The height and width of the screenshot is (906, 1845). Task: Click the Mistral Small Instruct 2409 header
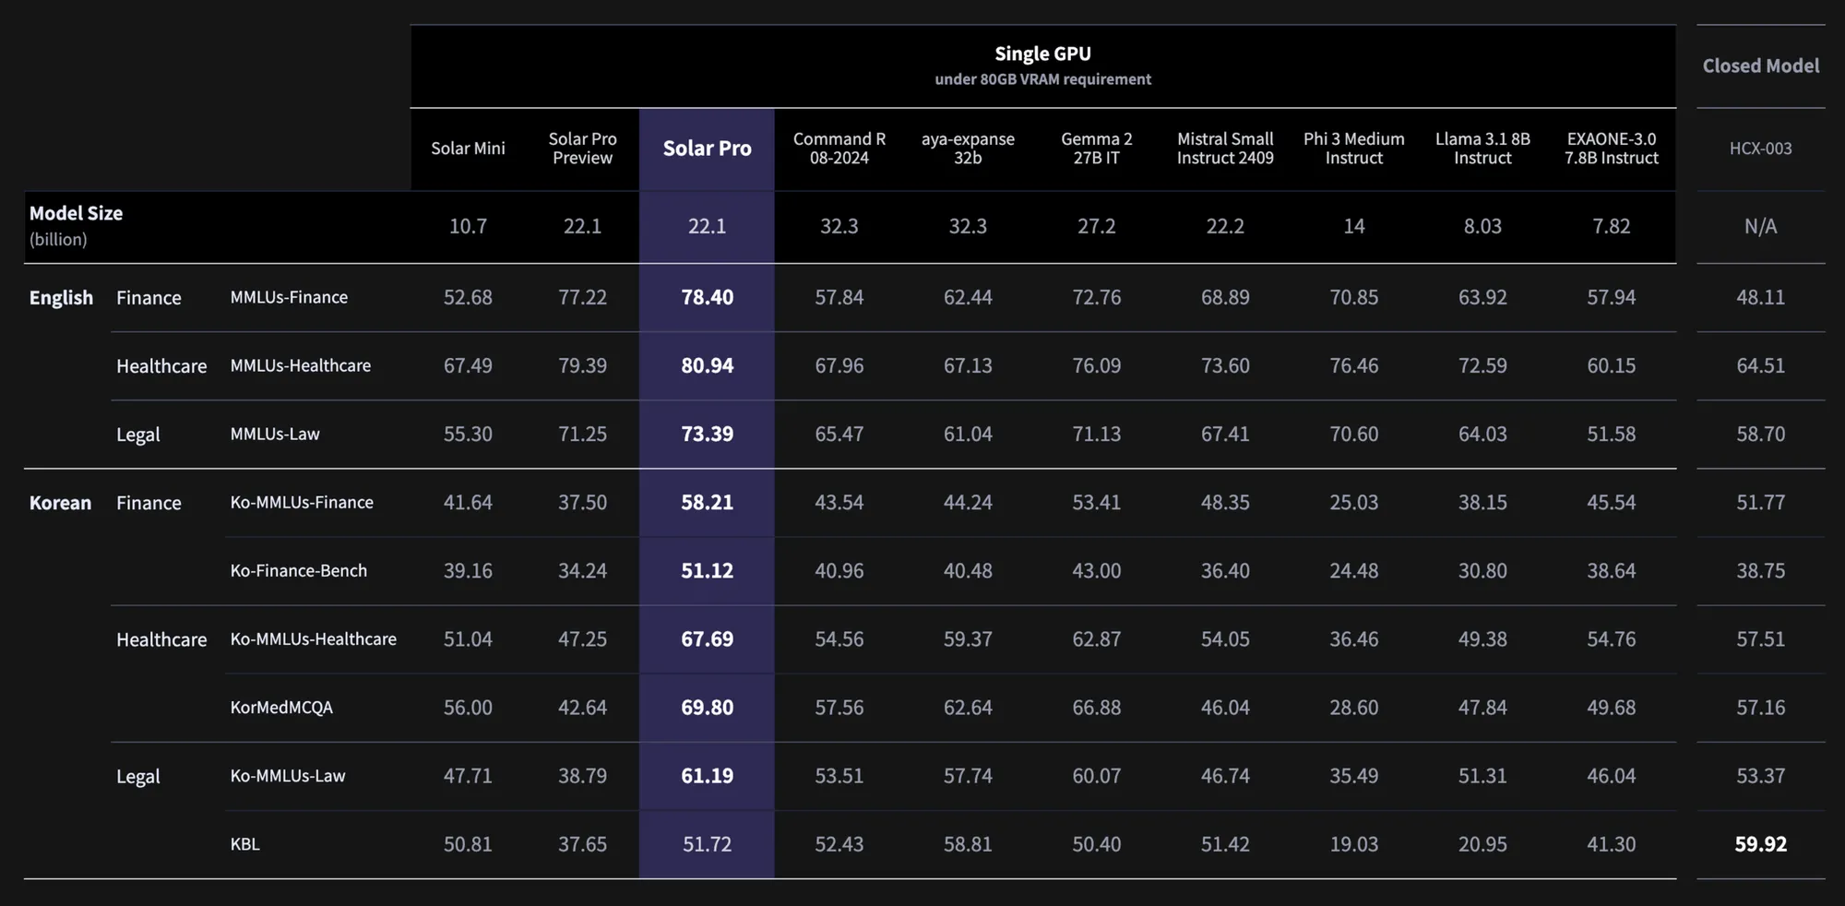click(x=1225, y=149)
